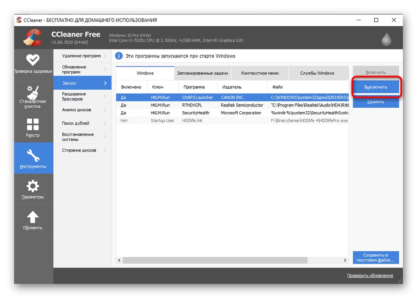Close the CCleaner window
The image size is (417, 298).
click(394, 20)
